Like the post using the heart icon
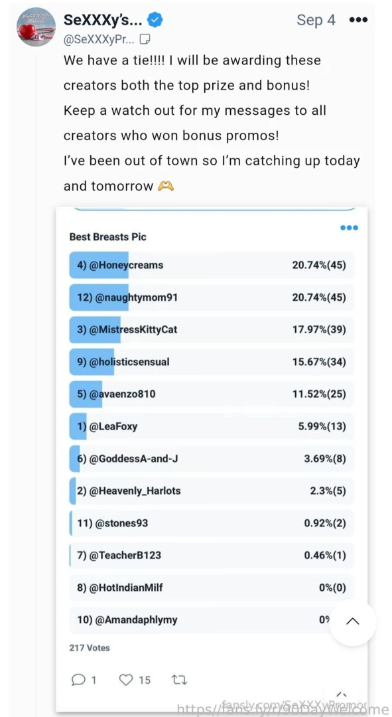This screenshot has width=392, height=717. 126,680
